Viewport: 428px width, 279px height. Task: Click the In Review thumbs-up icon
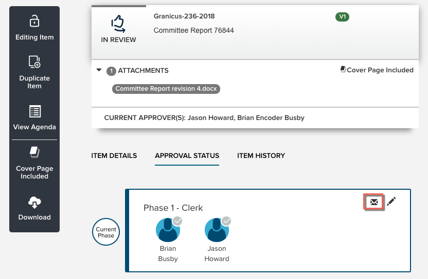click(x=119, y=24)
